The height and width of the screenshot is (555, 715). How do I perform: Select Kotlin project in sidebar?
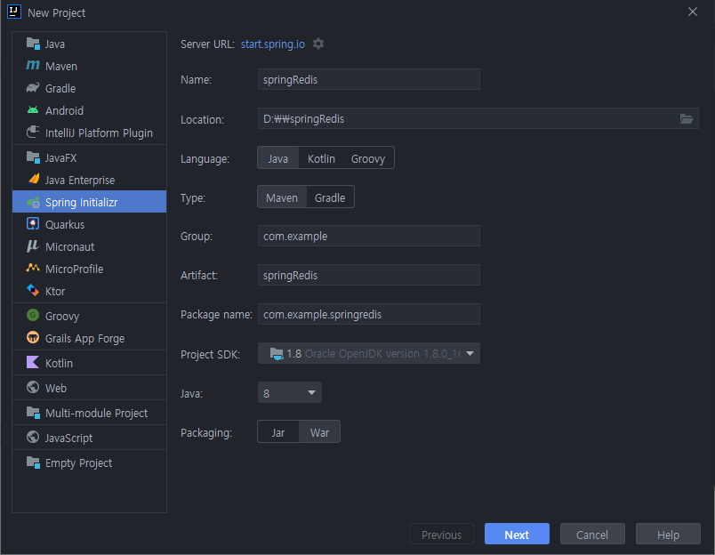click(89, 363)
